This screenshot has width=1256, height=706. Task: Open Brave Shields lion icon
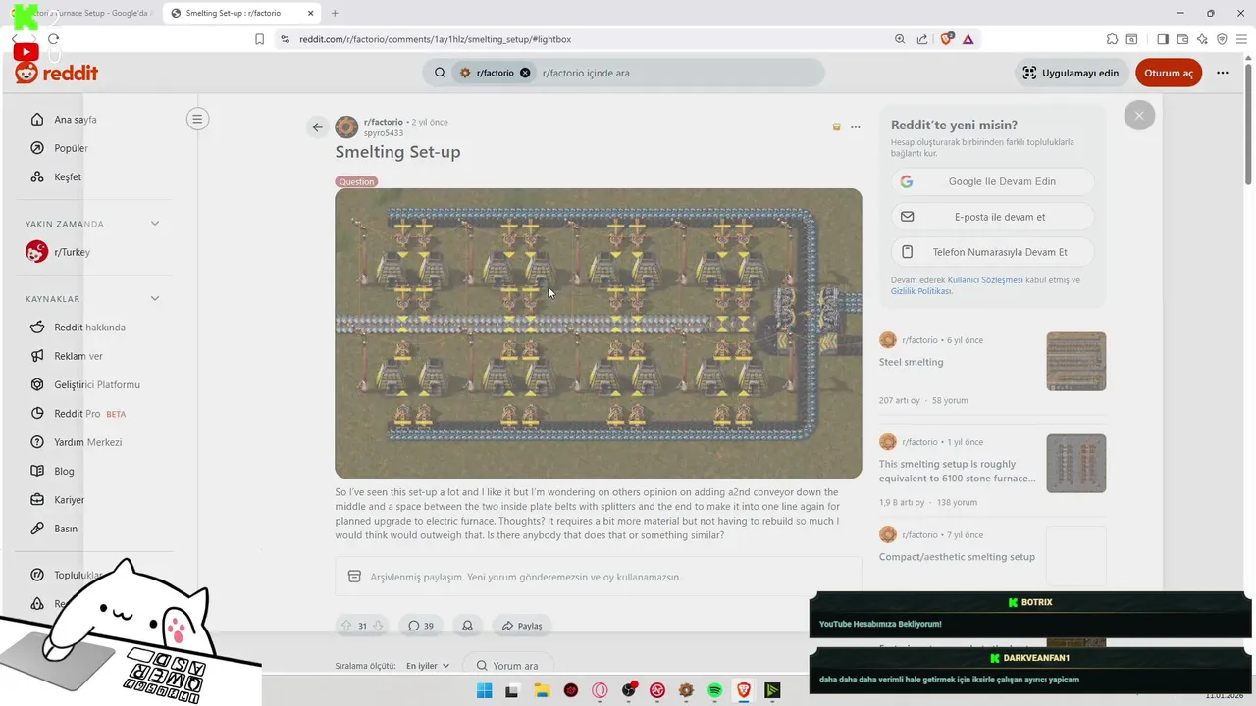pyautogui.click(x=947, y=39)
